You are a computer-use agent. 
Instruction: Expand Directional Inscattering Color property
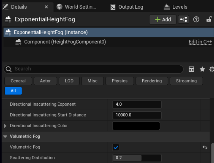click(x=5, y=126)
